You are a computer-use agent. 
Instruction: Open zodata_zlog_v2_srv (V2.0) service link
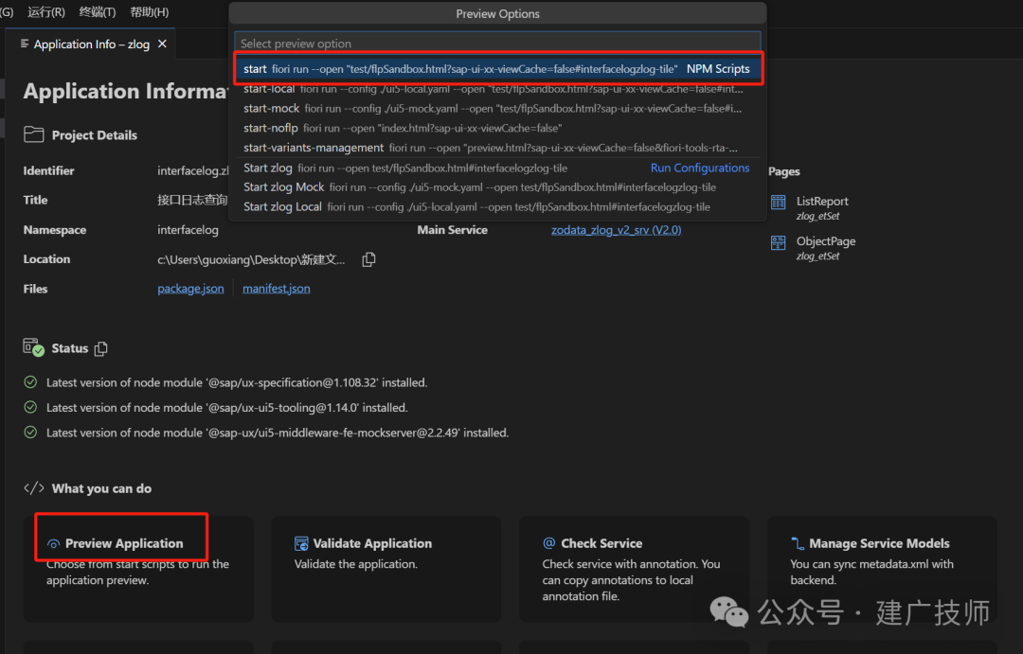click(x=616, y=230)
